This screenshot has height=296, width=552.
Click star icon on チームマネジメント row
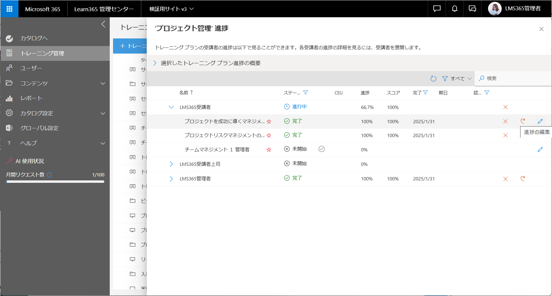(x=269, y=150)
